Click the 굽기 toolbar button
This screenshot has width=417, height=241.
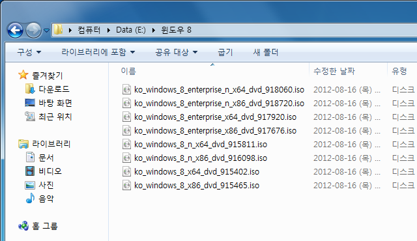[x=225, y=52]
